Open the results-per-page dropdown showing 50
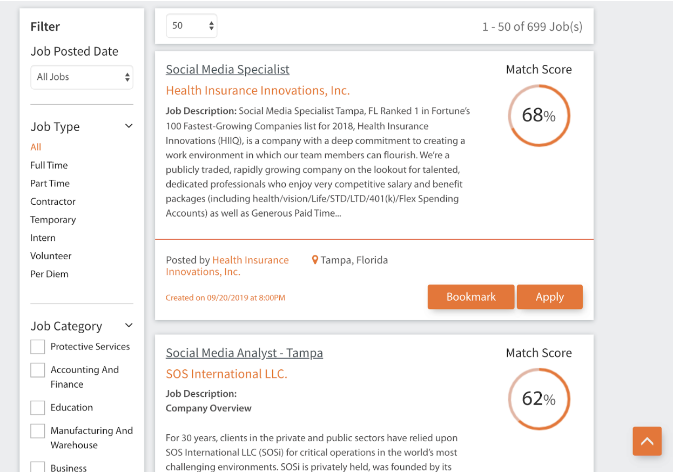The height and width of the screenshot is (472, 673). point(191,25)
